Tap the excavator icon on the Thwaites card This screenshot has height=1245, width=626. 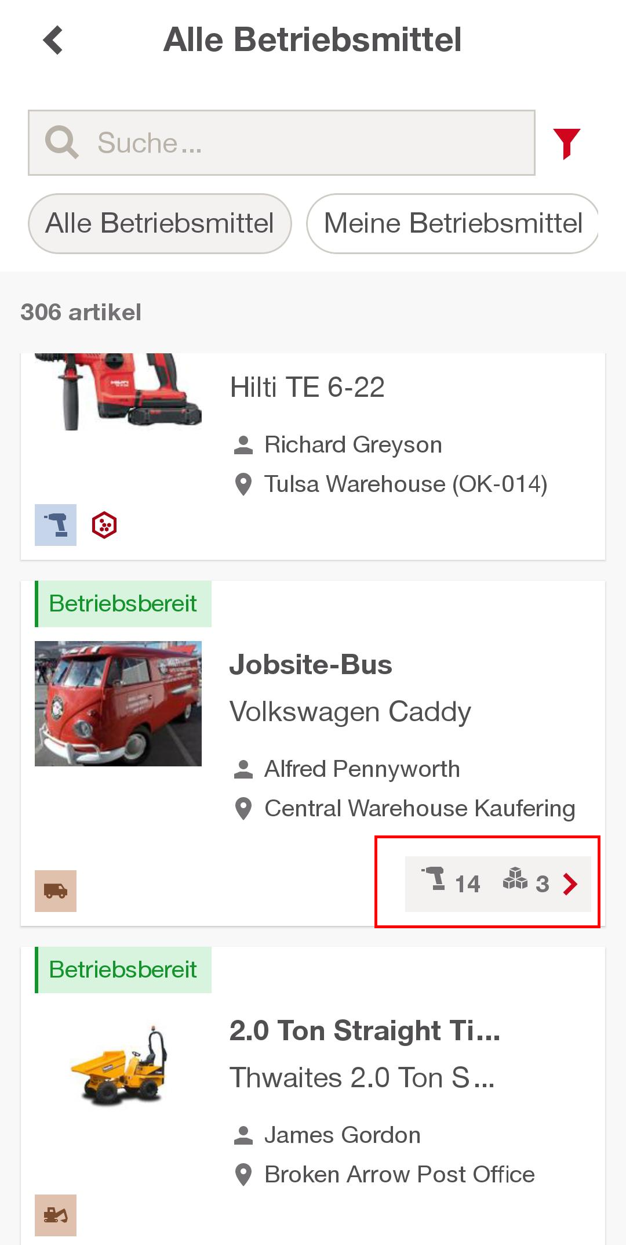[x=56, y=1215]
